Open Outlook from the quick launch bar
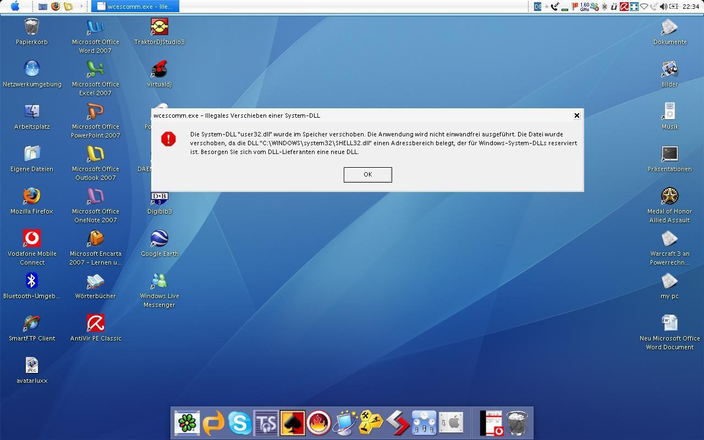This screenshot has height=440, width=704. 68,7
